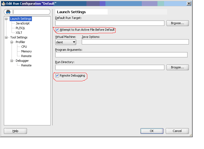204x149 pixels.
Task: Select the XSLT tree item
Action: [19, 33]
